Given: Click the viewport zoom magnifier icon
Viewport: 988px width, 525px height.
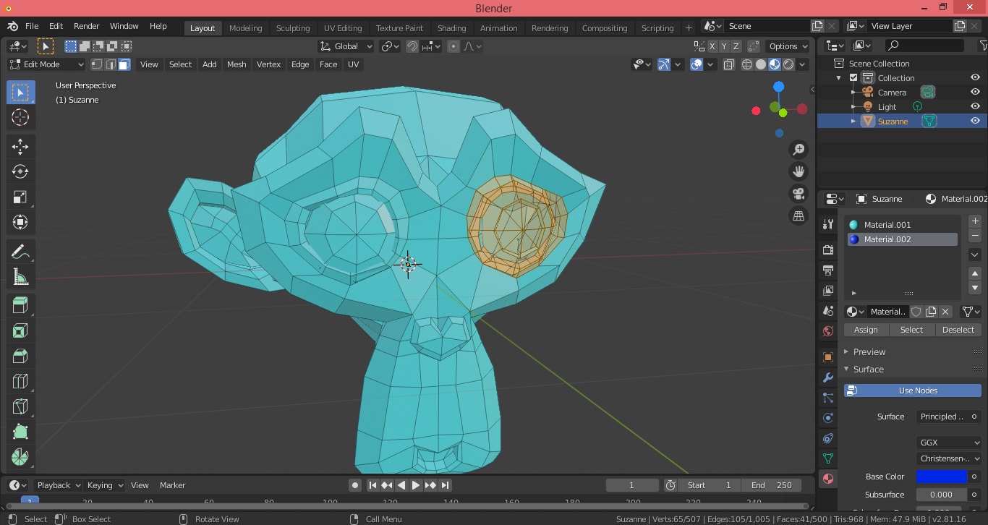Looking at the screenshot, I should click(799, 150).
